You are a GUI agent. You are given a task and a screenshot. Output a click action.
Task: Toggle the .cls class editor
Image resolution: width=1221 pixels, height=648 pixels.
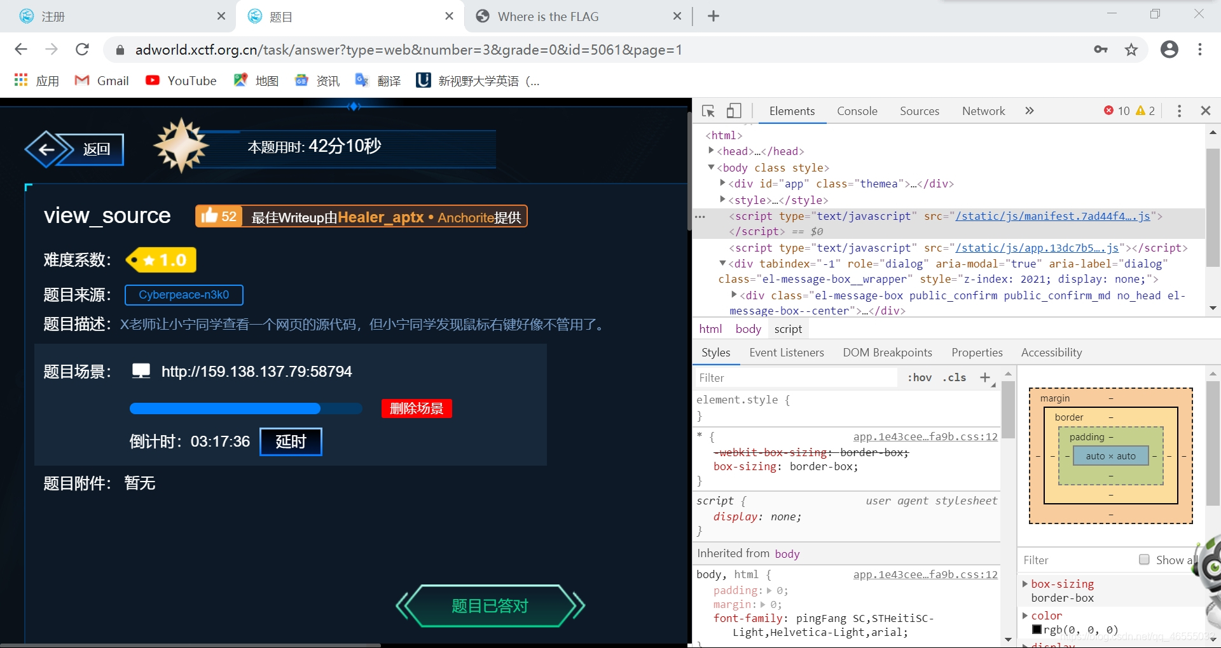coord(955,377)
